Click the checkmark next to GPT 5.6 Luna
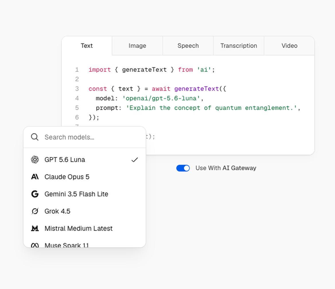Viewport: 335px width, 289px height. 135,160
